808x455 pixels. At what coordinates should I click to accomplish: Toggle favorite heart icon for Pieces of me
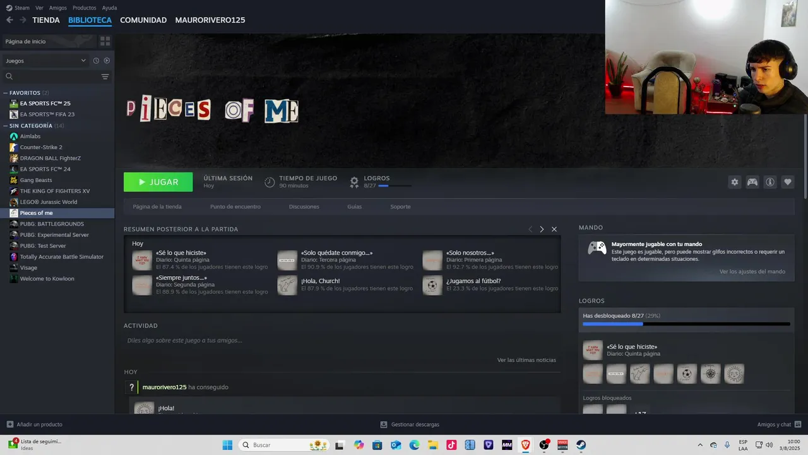click(x=788, y=182)
